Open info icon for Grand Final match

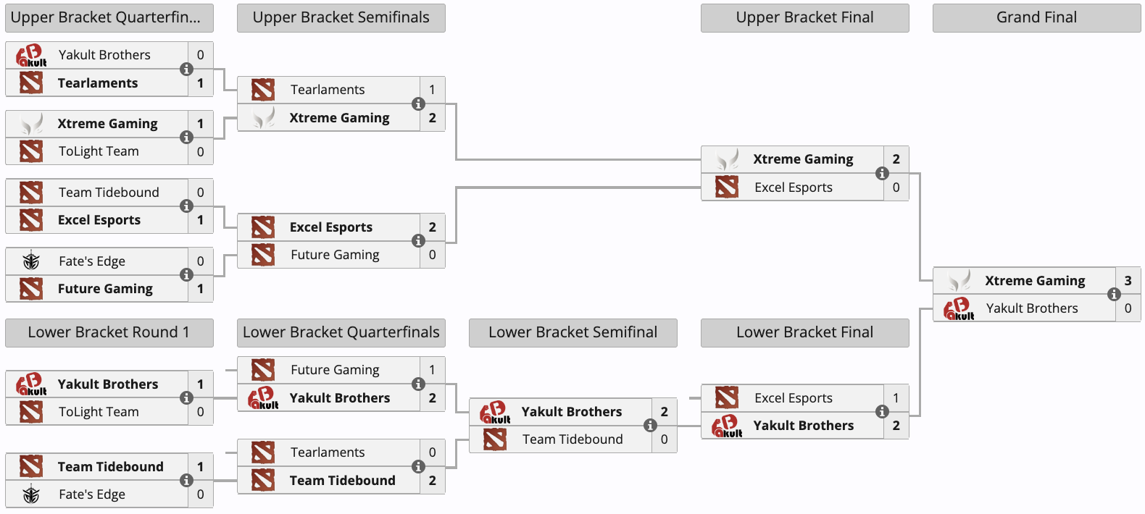(x=1114, y=294)
